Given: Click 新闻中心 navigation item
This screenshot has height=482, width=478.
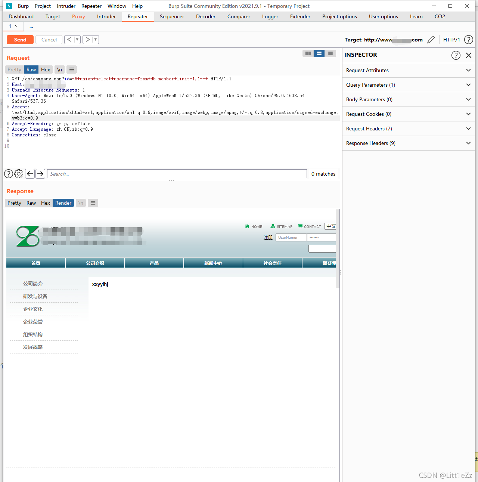Looking at the screenshot, I should tap(213, 263).
